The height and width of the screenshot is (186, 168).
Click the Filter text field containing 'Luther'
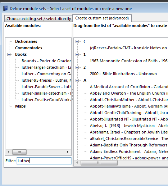(44, 161)
